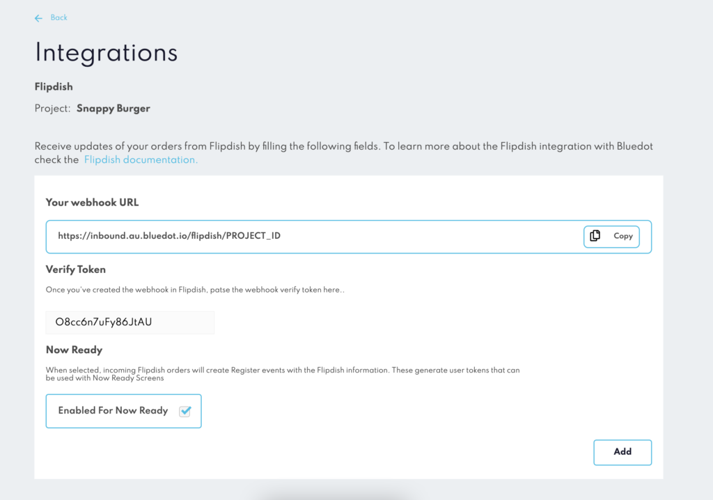Screen dimensions: 713x500
Task: Click the Now Ready section heading
Action: 74,350
